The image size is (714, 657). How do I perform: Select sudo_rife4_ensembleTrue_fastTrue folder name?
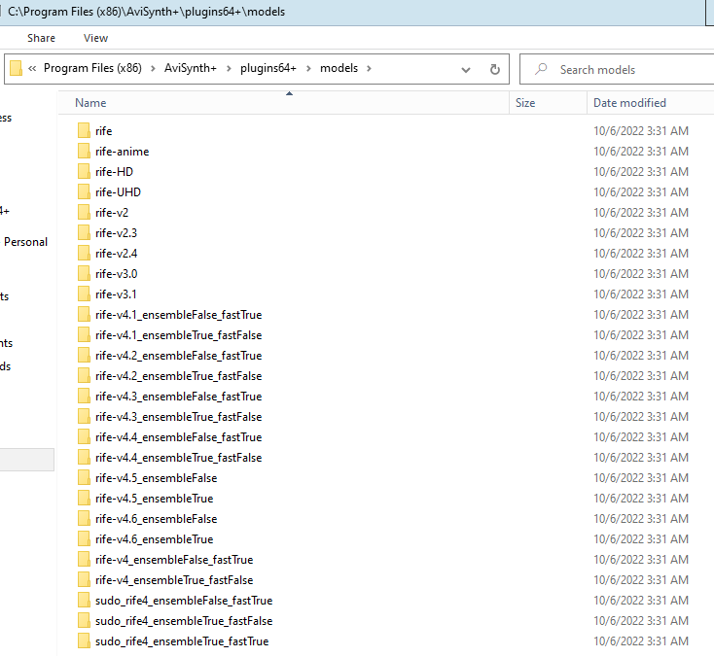click(182, 641)
